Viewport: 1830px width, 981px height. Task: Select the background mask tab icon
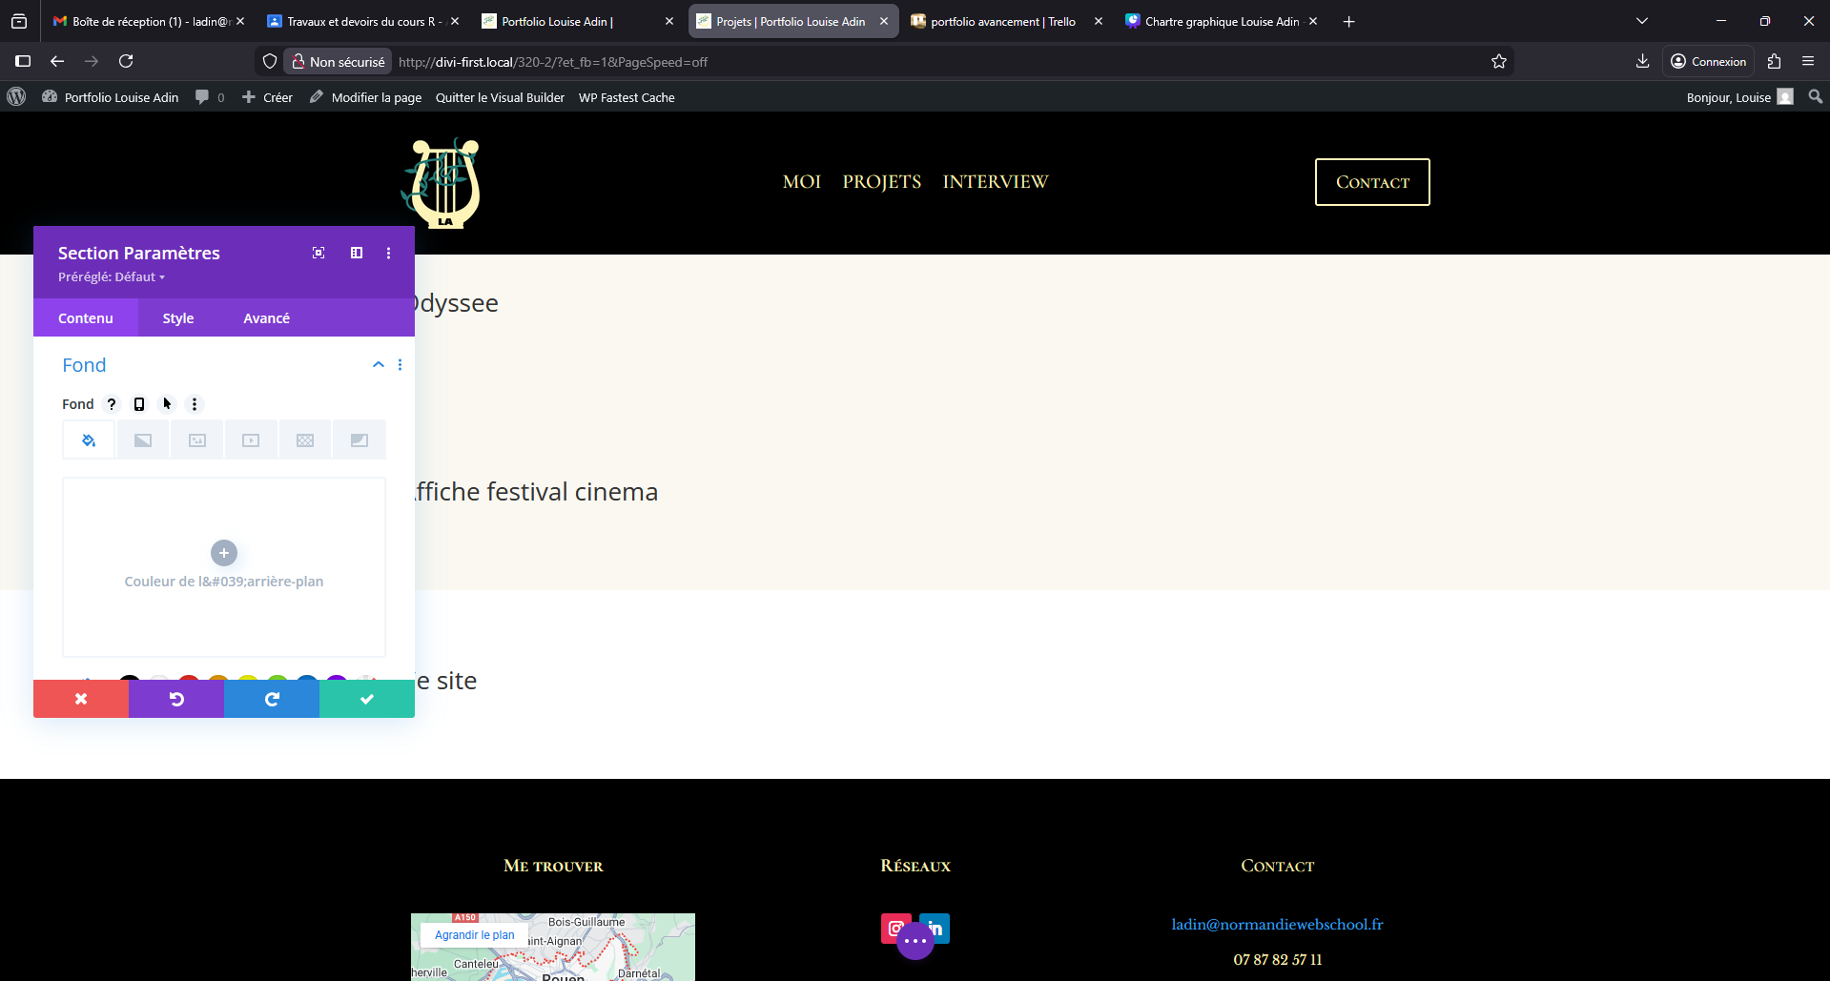360,440
